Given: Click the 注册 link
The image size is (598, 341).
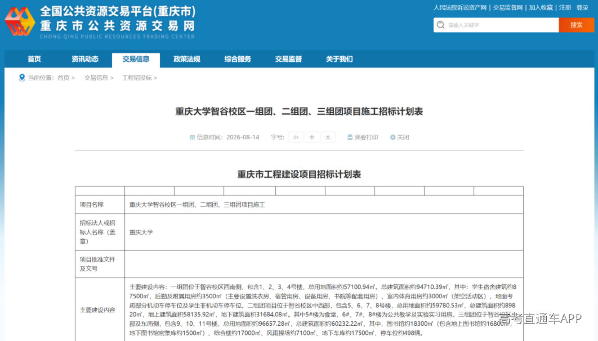Looking at the screenshot, I should (565, 8).
